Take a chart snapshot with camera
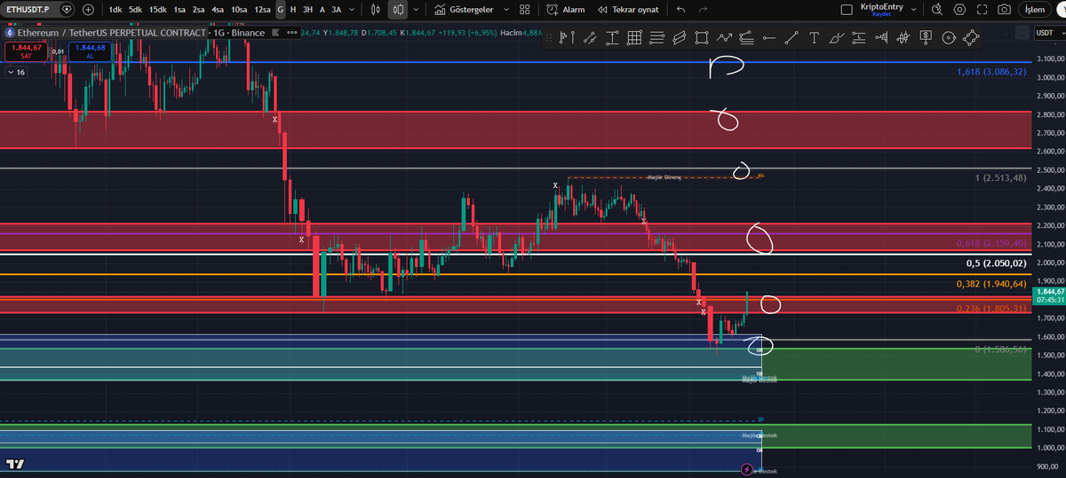Screen dimensions: 1066x478 point(1004,9)
